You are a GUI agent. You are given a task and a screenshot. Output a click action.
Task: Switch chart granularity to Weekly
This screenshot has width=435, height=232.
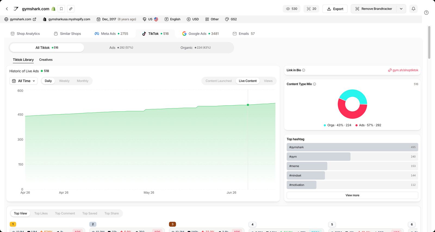pyautogui.click(x=64, y=81)
